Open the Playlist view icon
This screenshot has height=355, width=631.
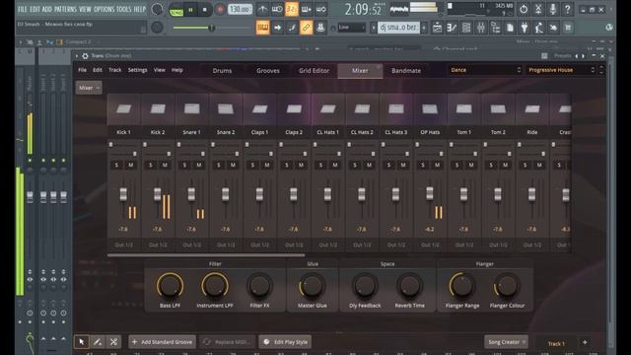click(x=437, y=28)
